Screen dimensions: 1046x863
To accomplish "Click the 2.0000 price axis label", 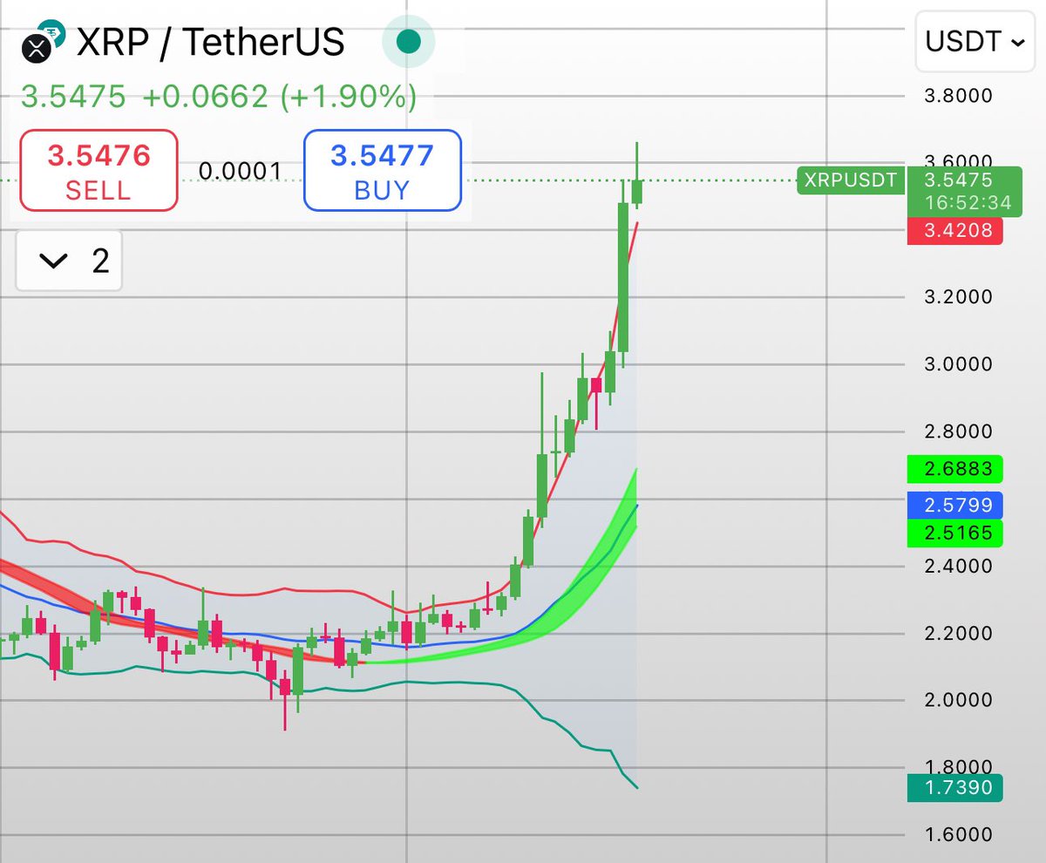I will (957, 700).
